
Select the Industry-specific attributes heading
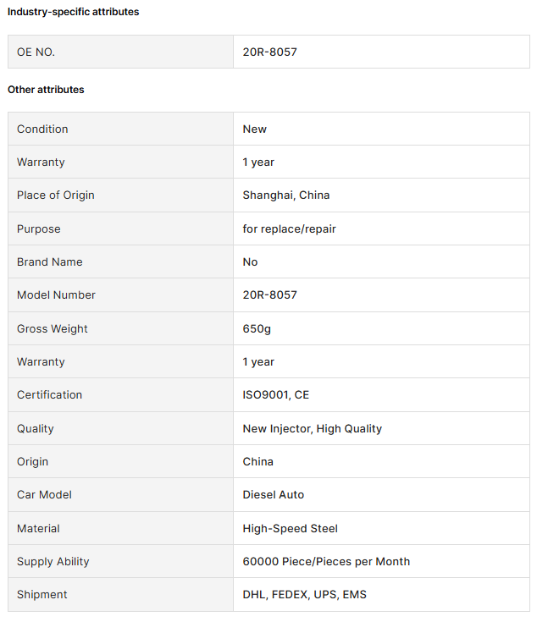point(73,12)
